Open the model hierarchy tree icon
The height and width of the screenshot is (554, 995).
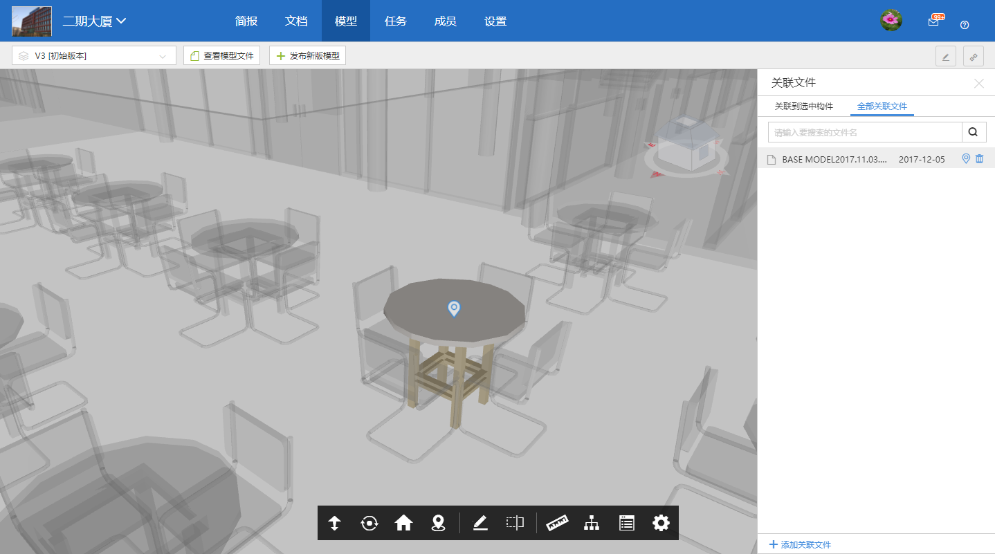point(592,523)
